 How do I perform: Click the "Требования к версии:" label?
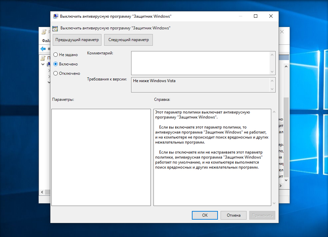click(x=107, y=79)
